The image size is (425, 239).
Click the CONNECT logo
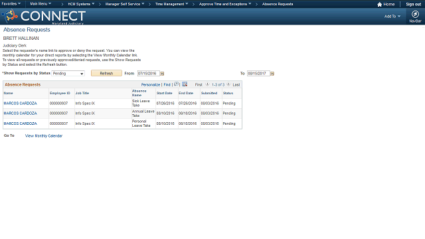(44, 16)
